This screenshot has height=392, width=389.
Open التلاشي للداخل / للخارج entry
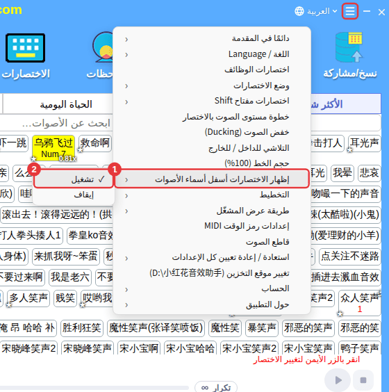(212, 148)
